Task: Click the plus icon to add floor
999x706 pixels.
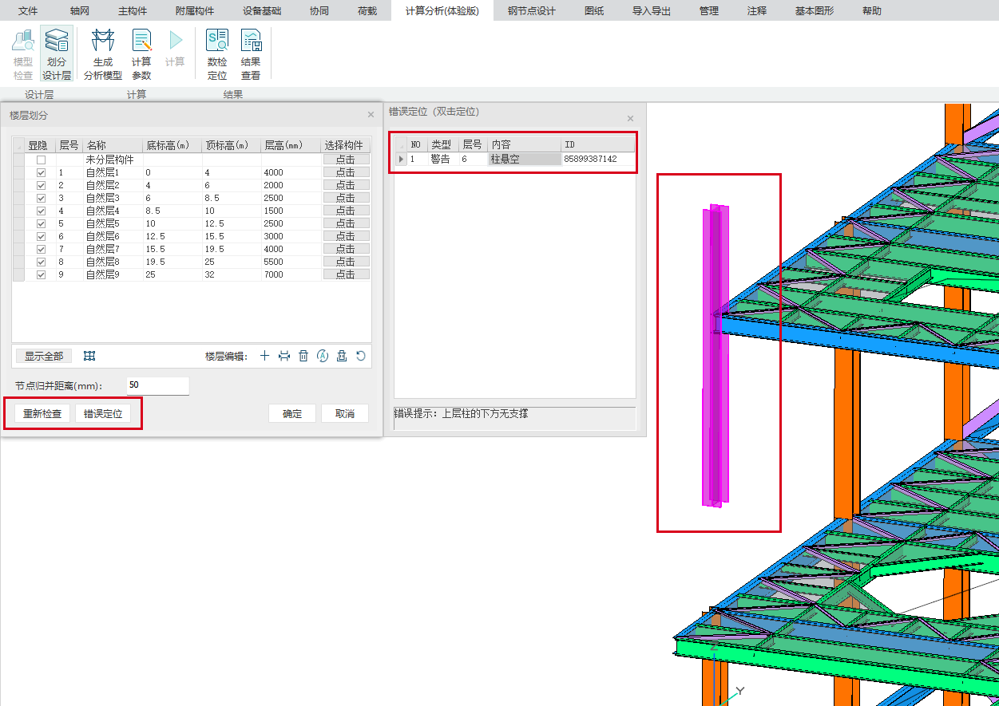Action: (x=265, y=356)
